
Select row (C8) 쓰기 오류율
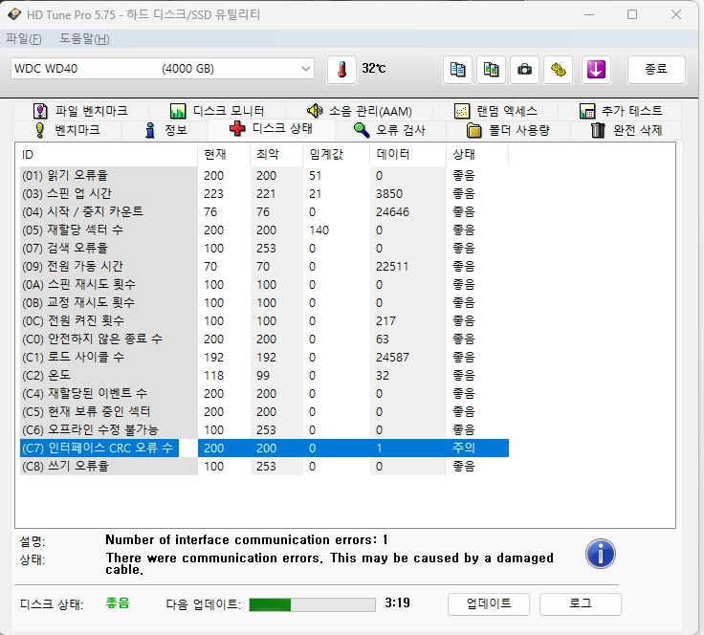coord(264,467)
